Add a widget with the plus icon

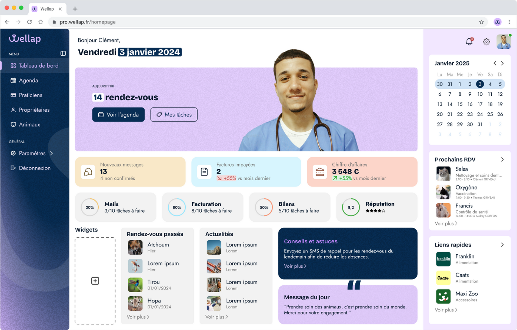pyautogui.click(x=95, y=281)
